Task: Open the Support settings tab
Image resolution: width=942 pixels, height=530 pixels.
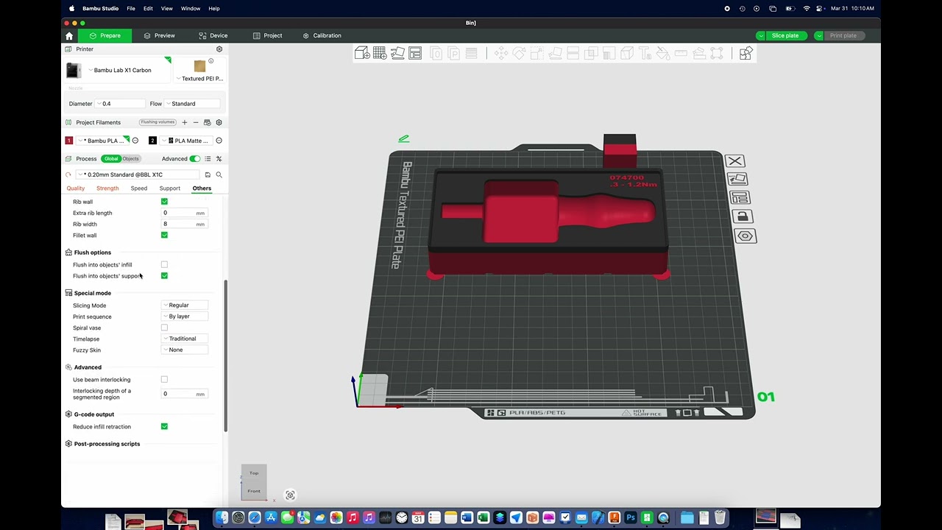Action: pos(169,188)
